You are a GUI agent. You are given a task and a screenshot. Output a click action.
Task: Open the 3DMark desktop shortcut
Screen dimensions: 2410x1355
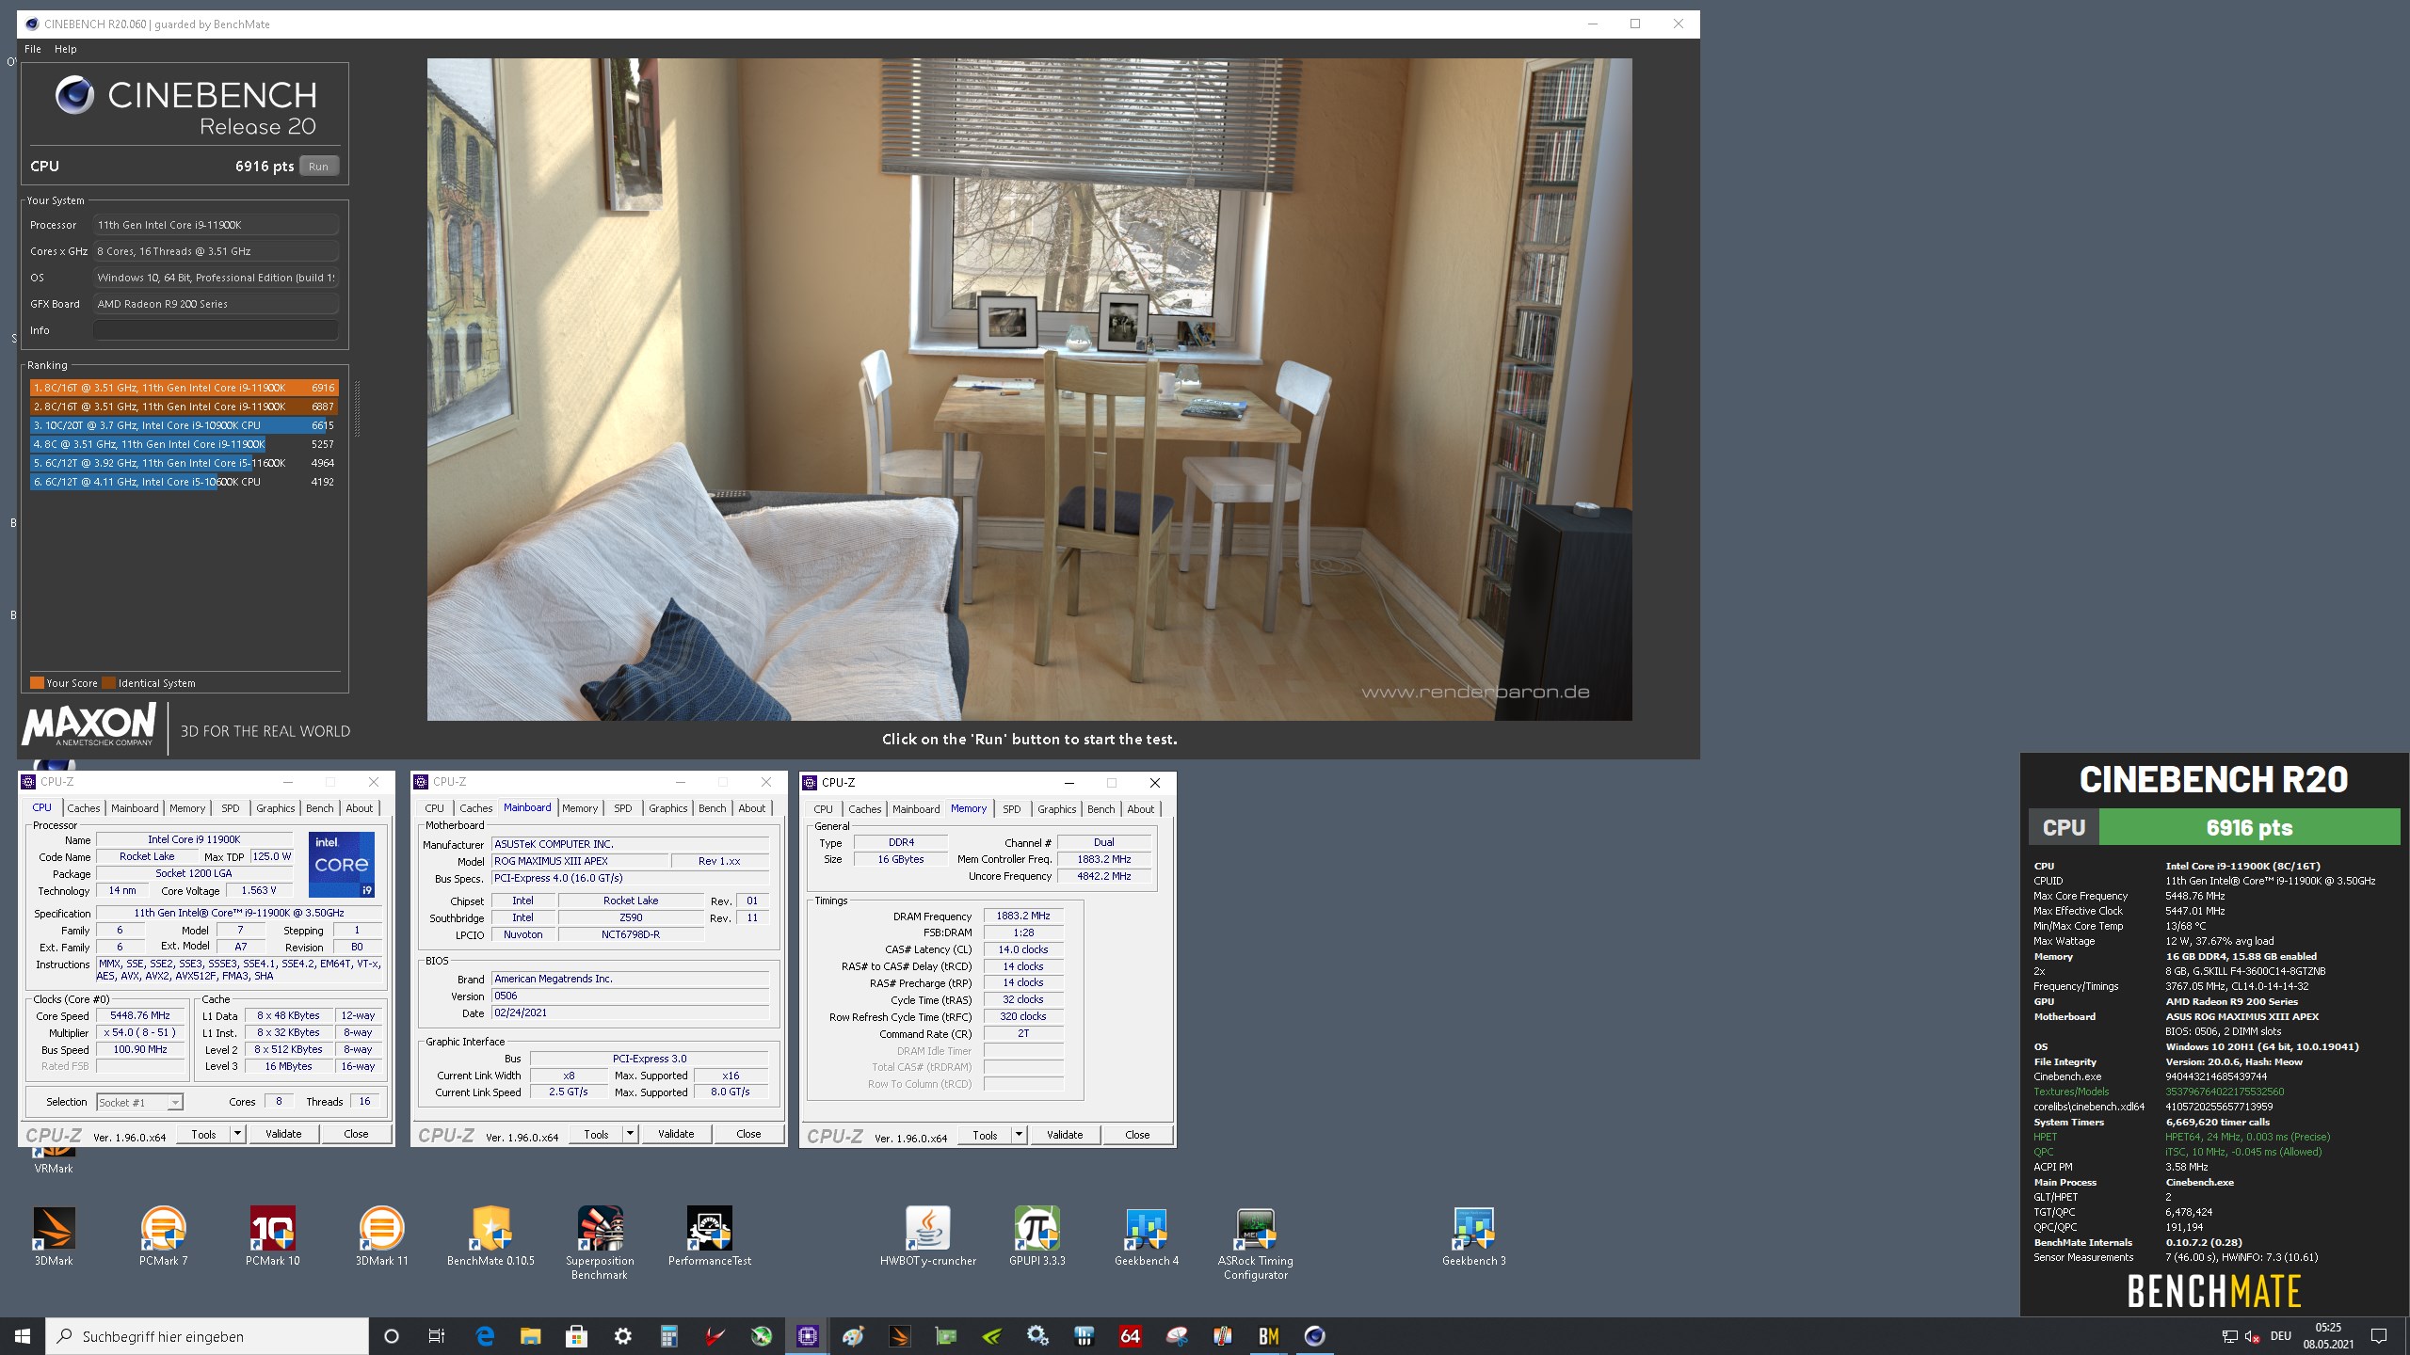pos(54,1236)
